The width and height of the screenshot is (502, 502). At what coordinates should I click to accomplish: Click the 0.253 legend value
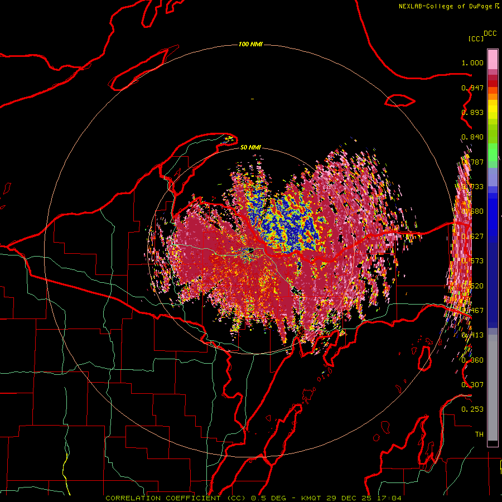472,409
